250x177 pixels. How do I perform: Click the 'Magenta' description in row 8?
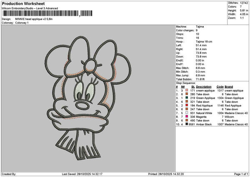201,117
